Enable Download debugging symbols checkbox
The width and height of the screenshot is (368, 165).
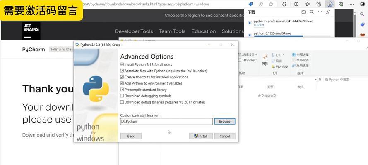pos(122,96)
